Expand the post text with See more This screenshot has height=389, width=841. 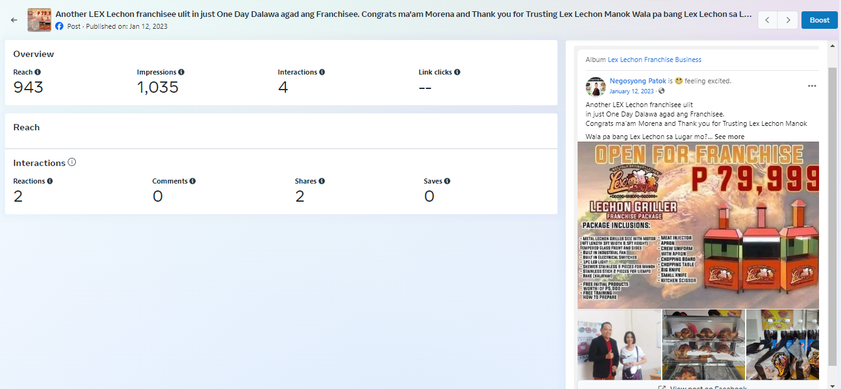729,137
